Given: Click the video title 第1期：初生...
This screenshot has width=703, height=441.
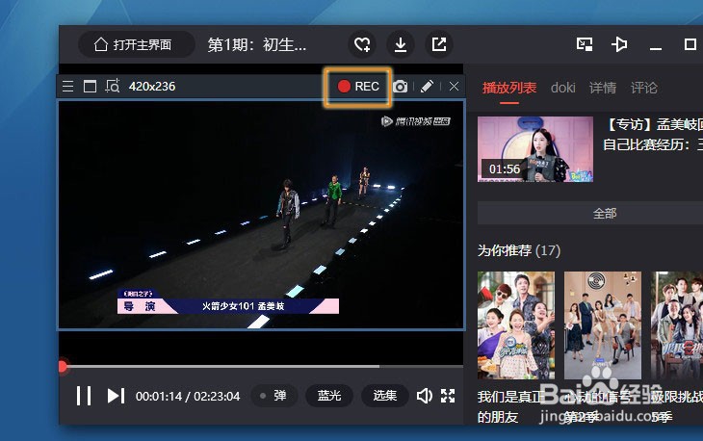Looking at the screenshot, I should coord(257,45).
